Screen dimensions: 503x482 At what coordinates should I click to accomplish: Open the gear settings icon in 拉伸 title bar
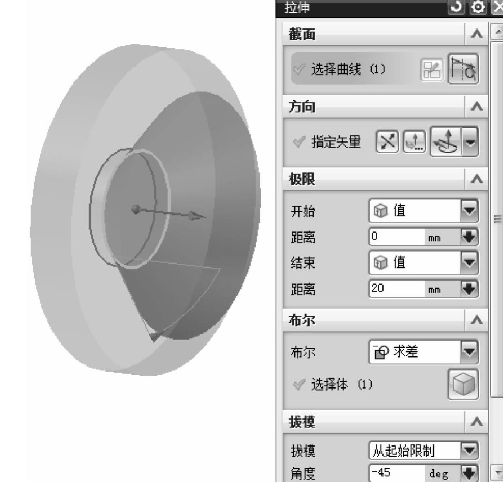tap(477, 7)
